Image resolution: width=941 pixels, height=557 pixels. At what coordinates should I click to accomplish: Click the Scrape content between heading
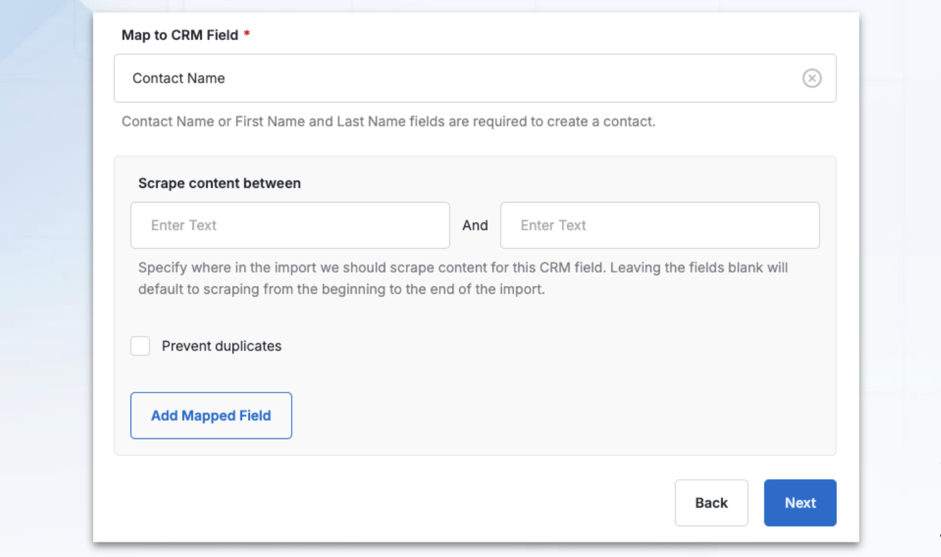click(x=219, y=183)
